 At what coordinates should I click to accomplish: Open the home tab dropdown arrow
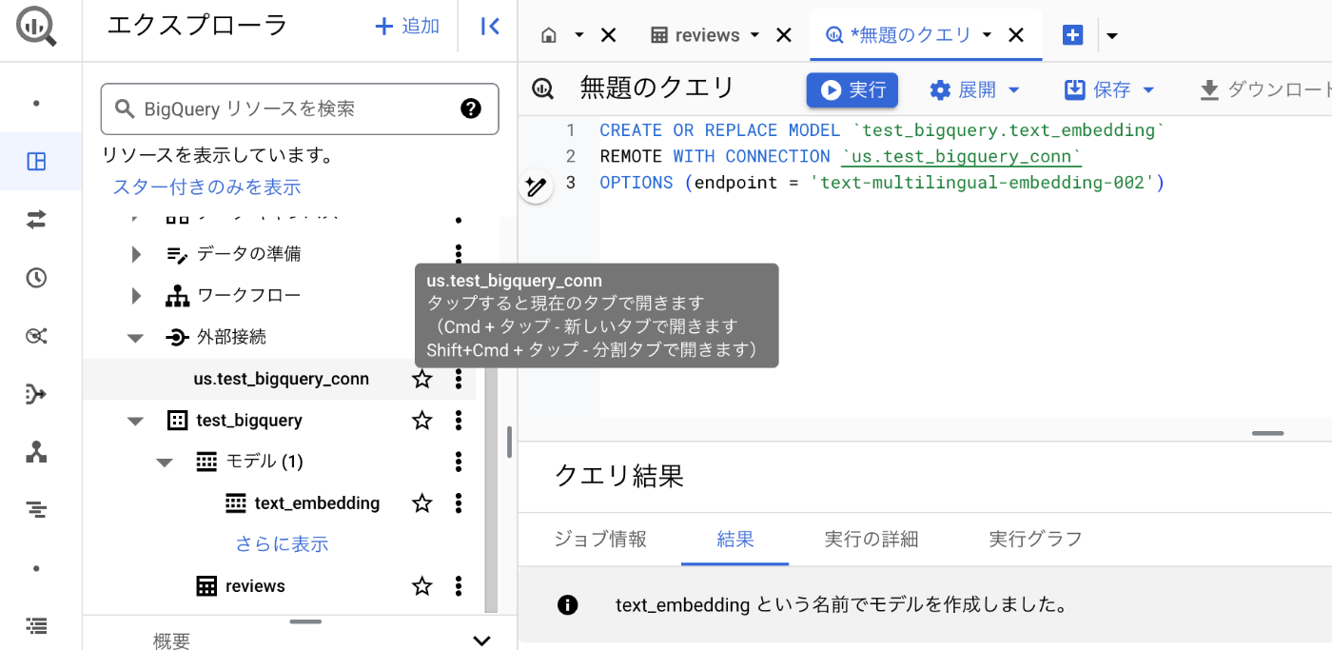pos(578,35)
